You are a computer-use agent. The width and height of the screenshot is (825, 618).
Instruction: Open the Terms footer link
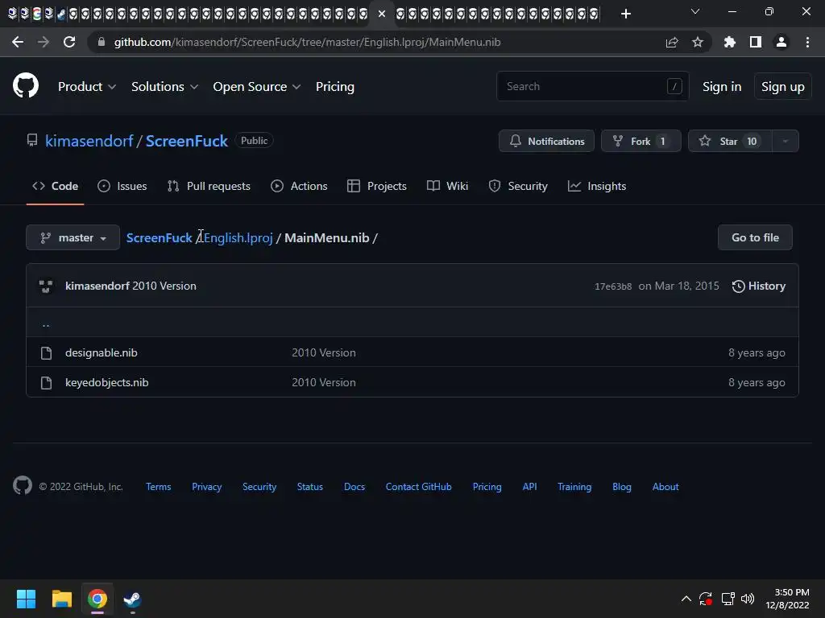[x=159, y=487]
